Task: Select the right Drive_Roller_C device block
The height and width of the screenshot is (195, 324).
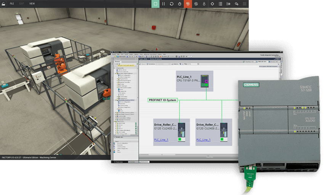Action: [x=214, y=132]
